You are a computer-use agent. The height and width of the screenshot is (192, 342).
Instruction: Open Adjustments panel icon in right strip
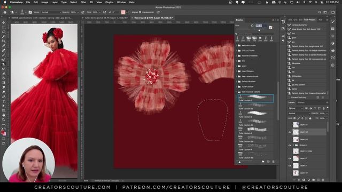(x=333, y=43)
